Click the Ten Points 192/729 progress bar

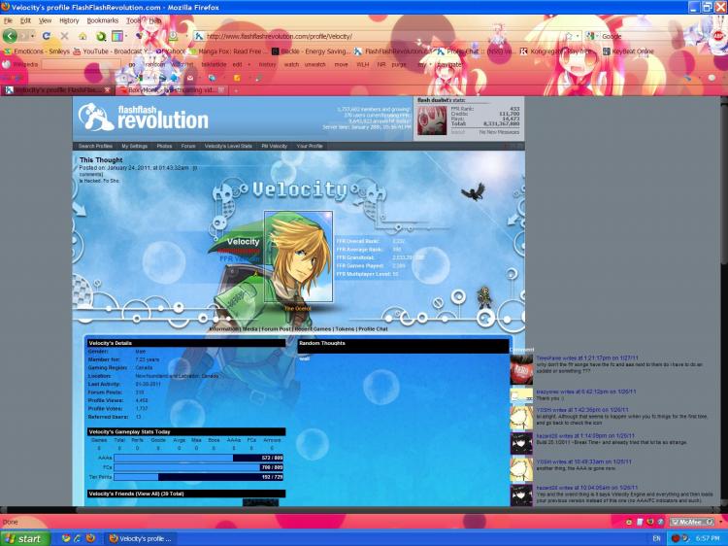199,477
